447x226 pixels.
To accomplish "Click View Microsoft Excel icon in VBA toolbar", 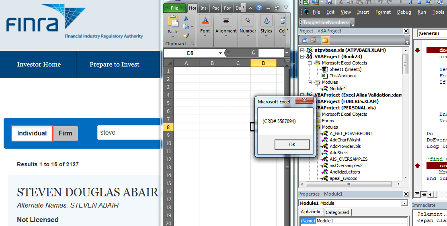I will click(306, 2).
